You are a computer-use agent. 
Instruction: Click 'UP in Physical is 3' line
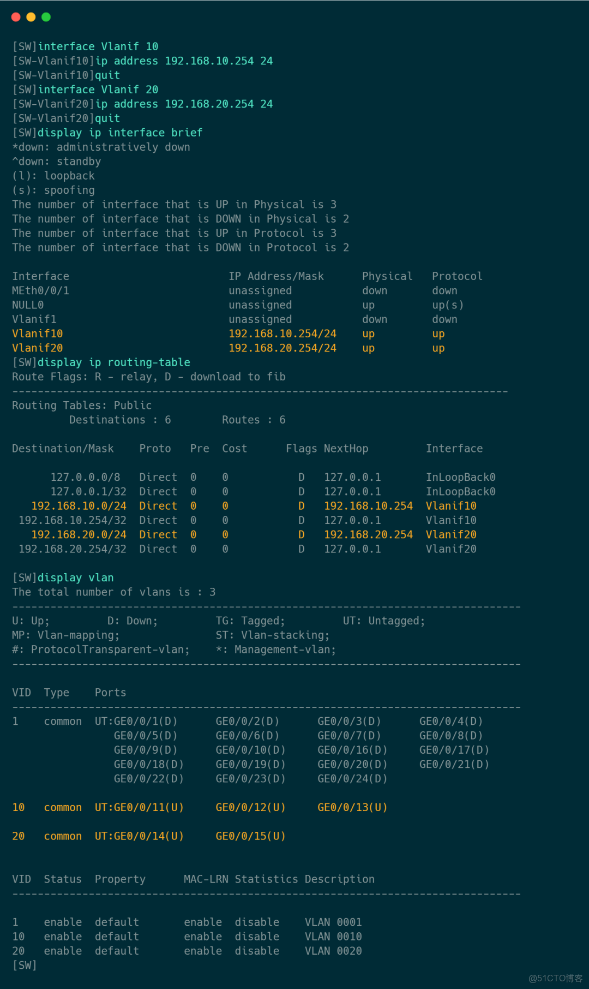point(175,204)
